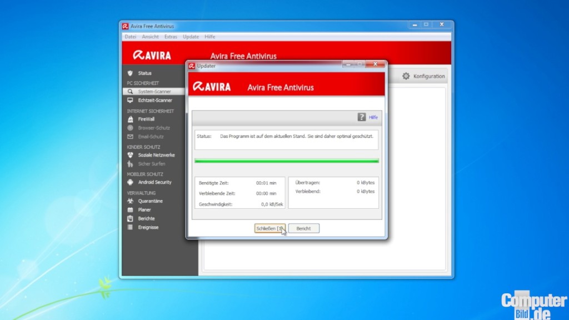Click the Avira icon in Updater title bar
The height and width of the screenshot is (320, 569).
(x=192, y=66)
